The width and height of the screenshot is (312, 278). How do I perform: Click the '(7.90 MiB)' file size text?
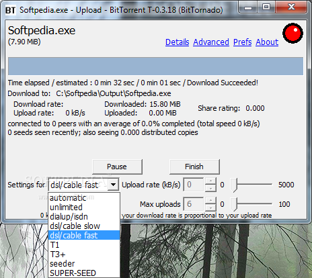tap(24, 42)
